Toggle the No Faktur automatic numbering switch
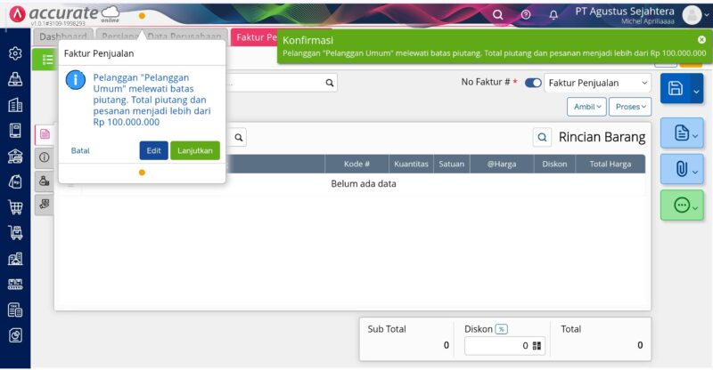The width and height of the screenshot is (713, 370). point(533,83)
